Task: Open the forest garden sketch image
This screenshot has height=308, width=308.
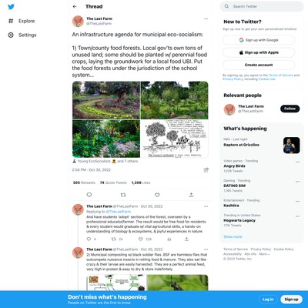Action: point(175,139)
